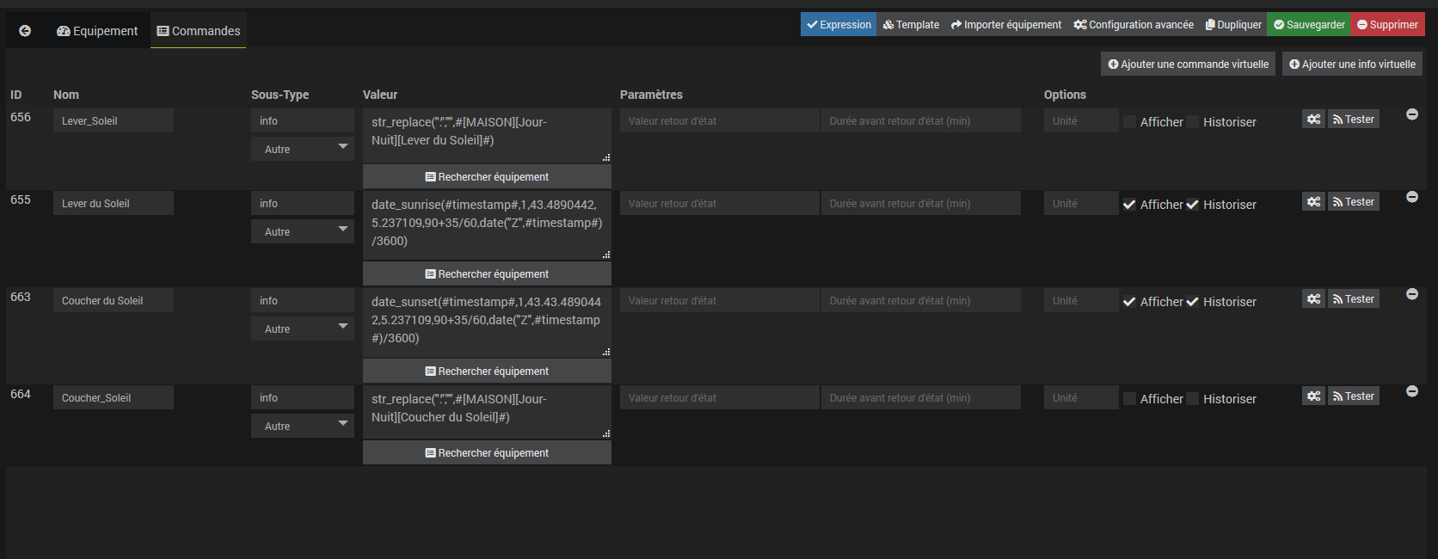The image size is (1438, 559).
Task: Click gear icon on Coucher du Soleil row
Action: coord(1313,299)
